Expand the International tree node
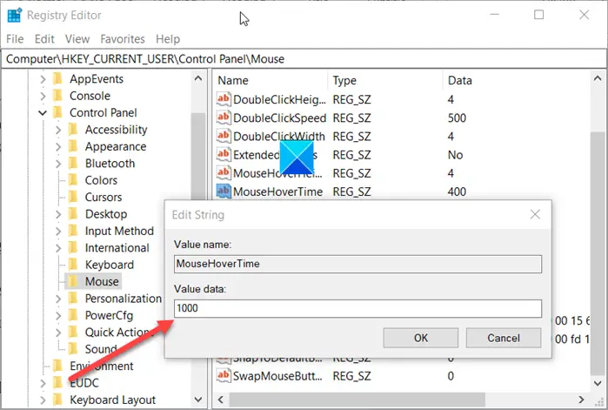This screenshot has width=608, height=410. pyautogui.click(x=58, y=248)
